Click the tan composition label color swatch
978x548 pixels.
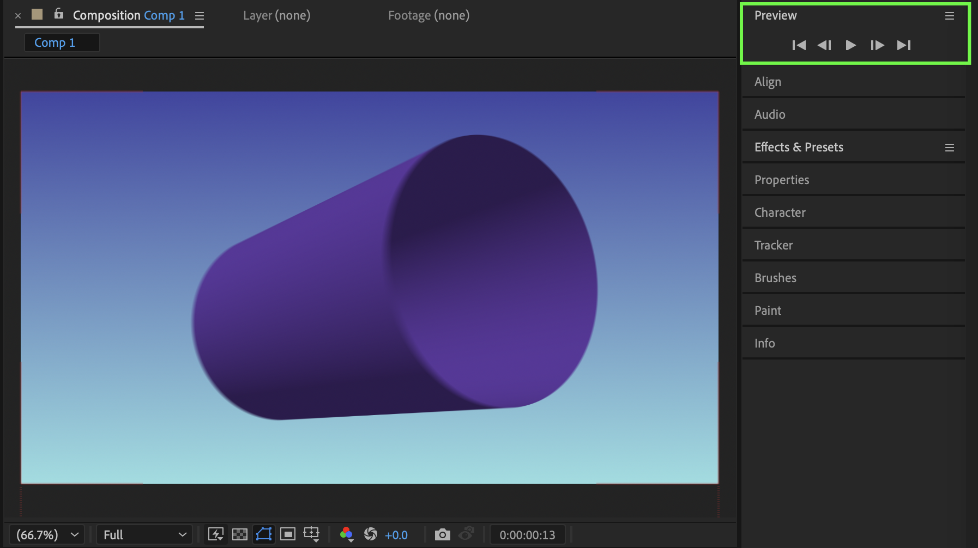point(37,14)
